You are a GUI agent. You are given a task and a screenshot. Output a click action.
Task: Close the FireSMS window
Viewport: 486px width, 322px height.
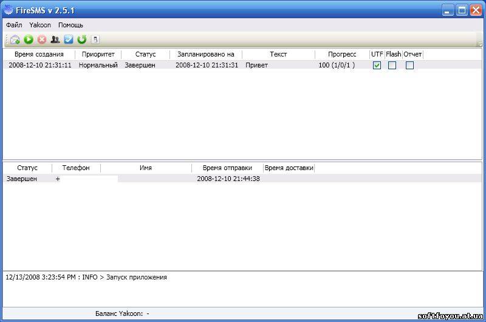(476, 10)
